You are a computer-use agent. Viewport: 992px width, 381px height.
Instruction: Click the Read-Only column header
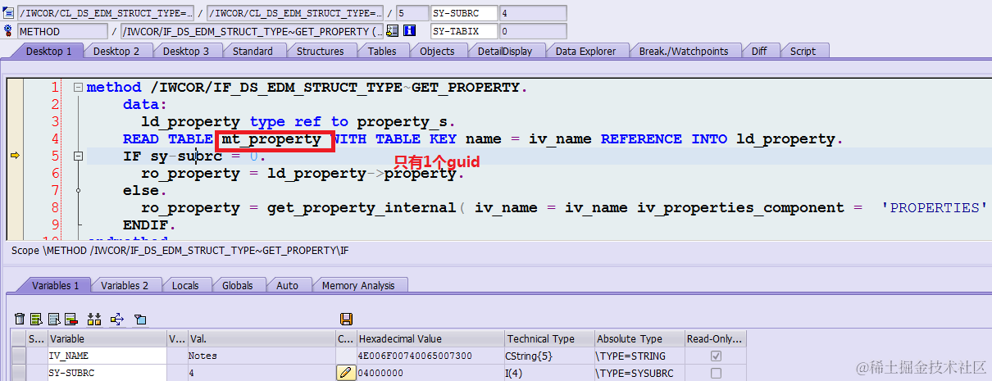pyautogui.click(x=716, y=338)
